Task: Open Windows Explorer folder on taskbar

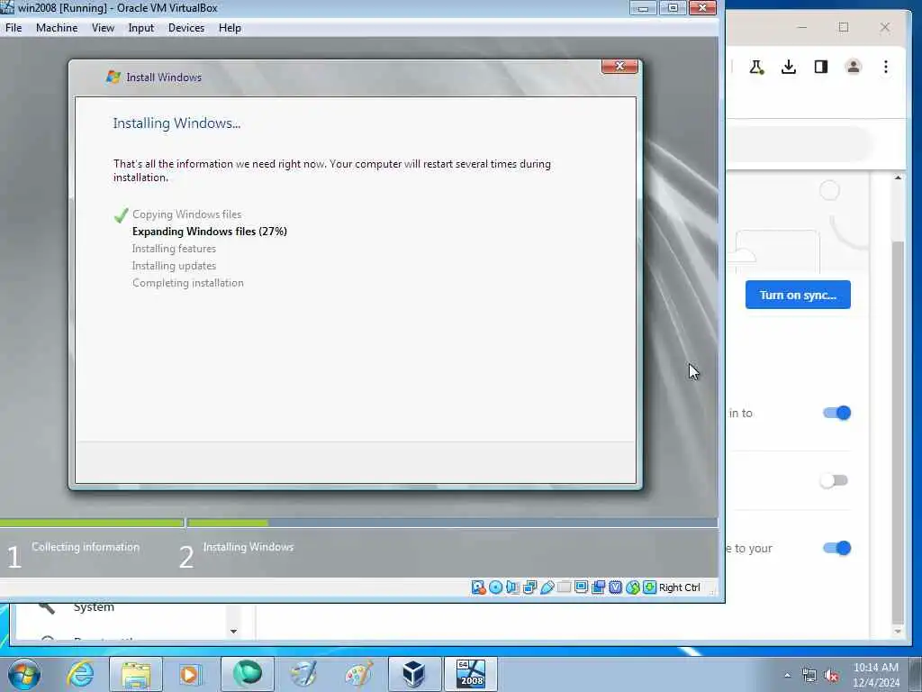Action: click(x=136, y=674)
